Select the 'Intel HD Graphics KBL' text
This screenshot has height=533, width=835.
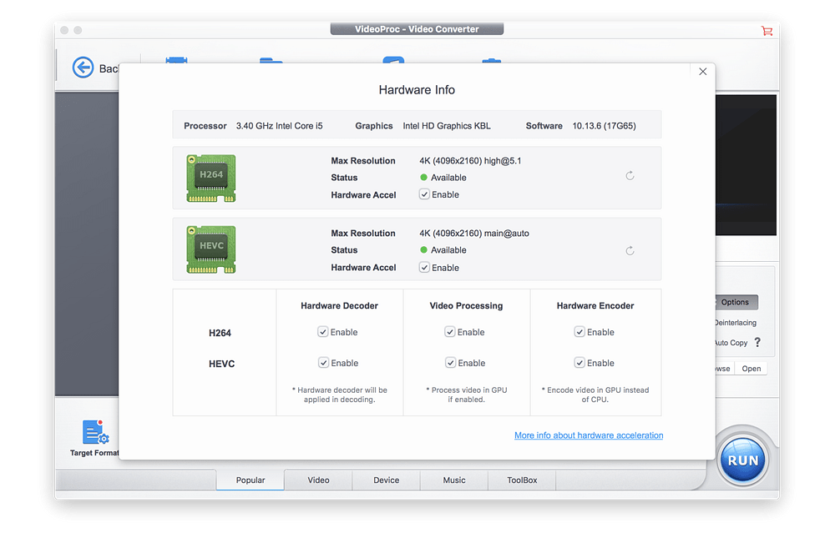pyautogui.click(x=446, y=126)
